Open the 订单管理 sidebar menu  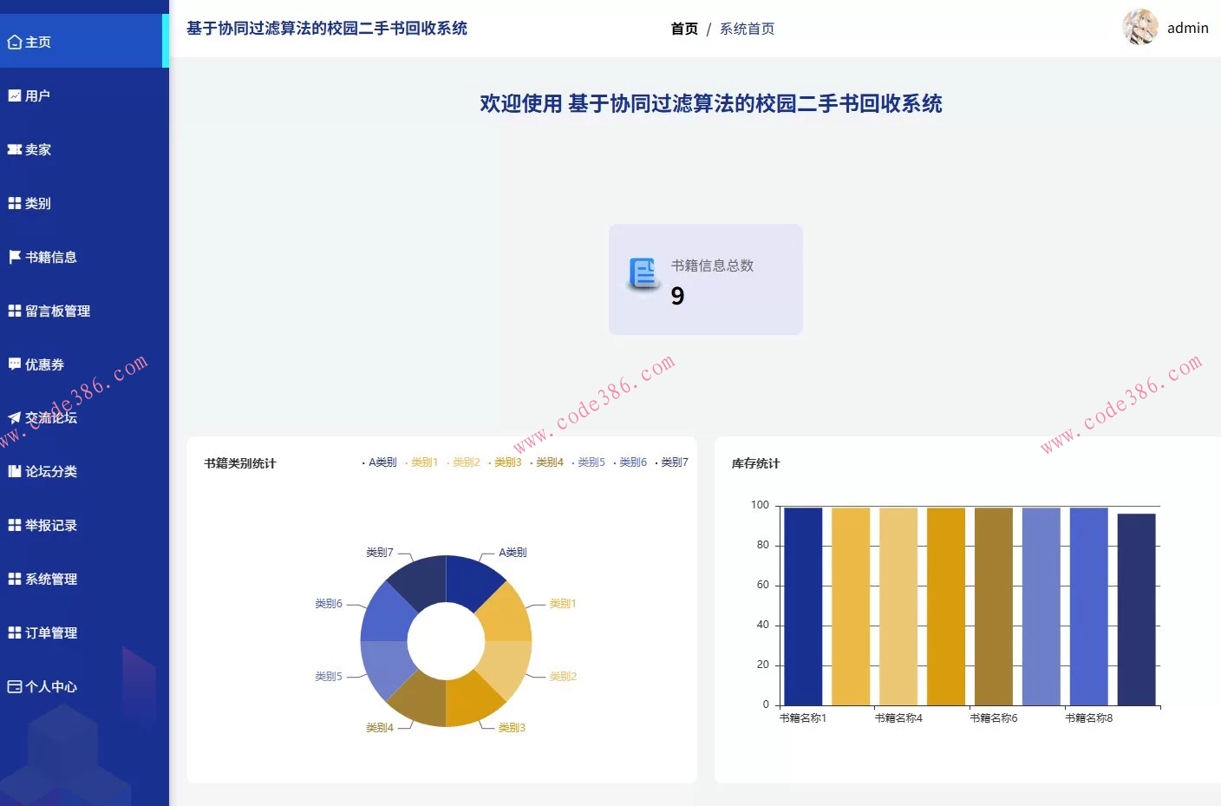[x=84, y=632]
